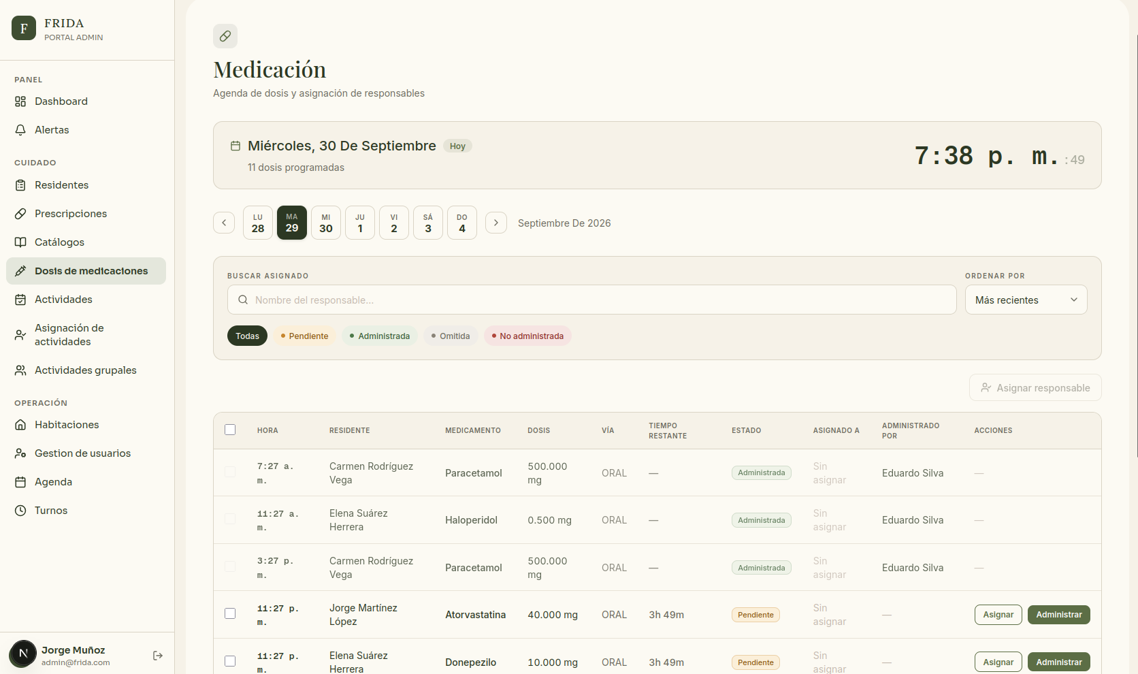
Task: Click the Dosis de medicaciones syringe icon
Action: click(20, 271)
